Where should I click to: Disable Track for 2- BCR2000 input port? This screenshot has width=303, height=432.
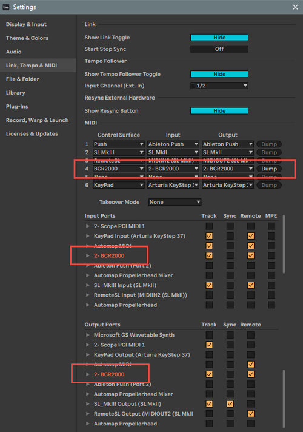pyautogui.click(x=210, y=255)
